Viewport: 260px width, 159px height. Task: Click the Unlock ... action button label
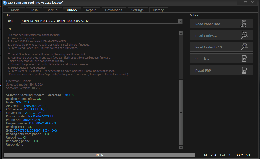[x=202, y=59]
